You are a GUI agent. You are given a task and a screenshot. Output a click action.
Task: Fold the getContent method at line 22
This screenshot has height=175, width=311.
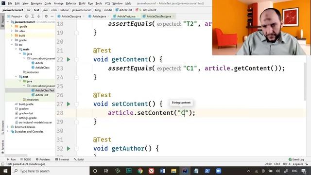click(77, 59)
